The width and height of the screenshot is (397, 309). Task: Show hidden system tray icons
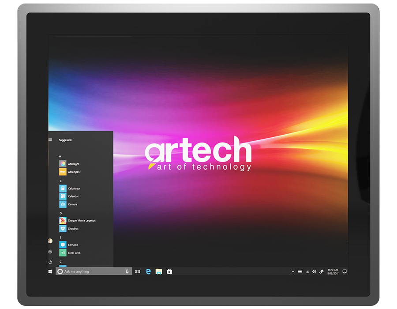click(x=293, y=271)
